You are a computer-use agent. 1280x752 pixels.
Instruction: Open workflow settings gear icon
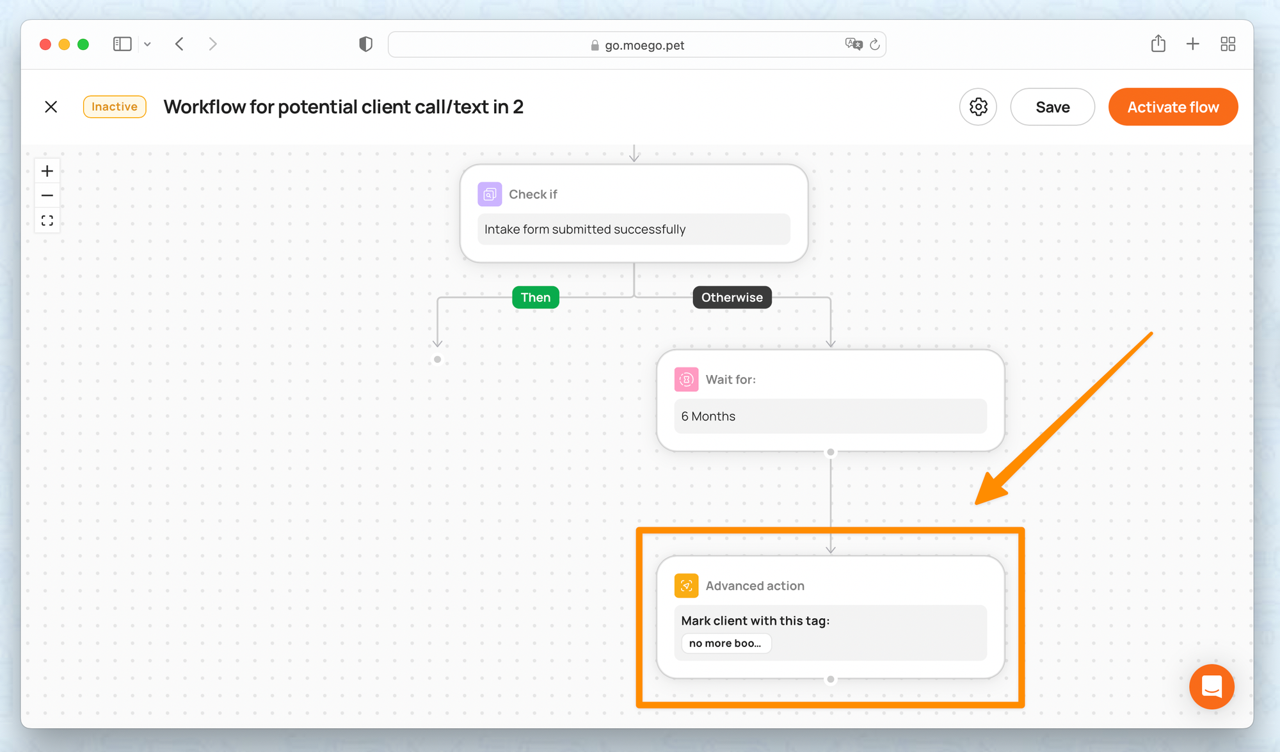[x=977, y=107]
